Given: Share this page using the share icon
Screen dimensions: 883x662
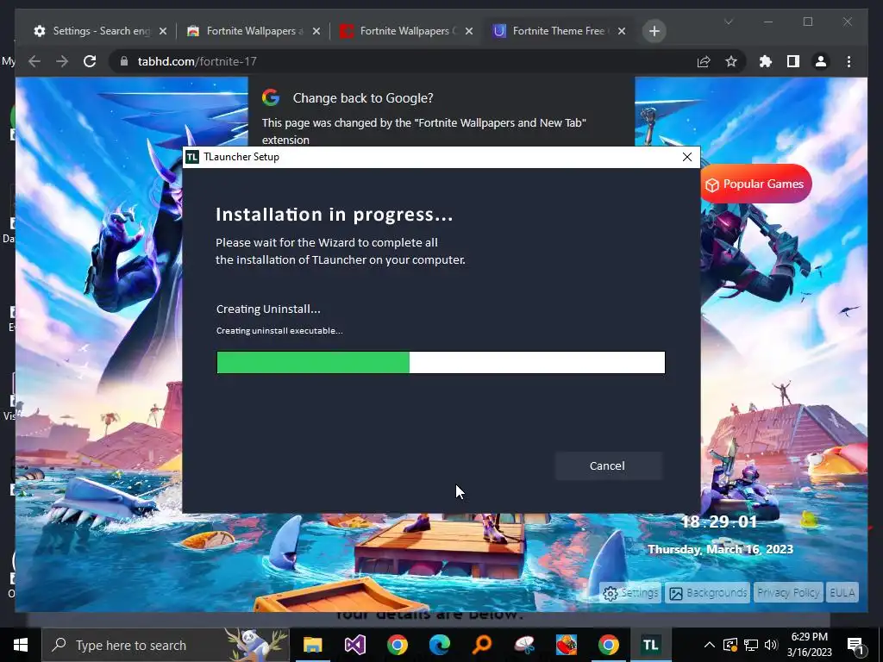Looking at the screenshot, I should pyautogui.click(x=704, y=61).
